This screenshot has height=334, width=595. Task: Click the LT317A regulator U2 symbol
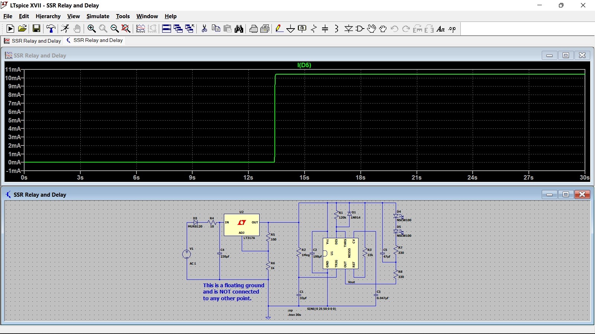[242, 225]
